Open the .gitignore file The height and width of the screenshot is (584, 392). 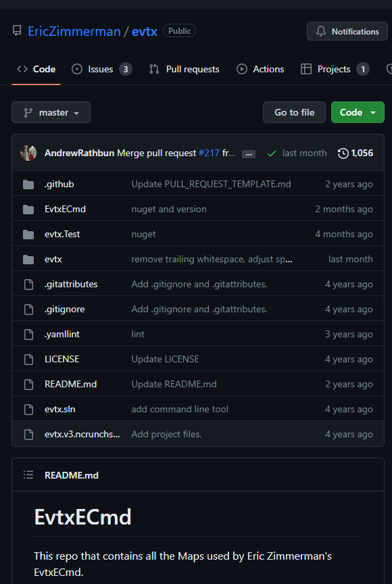pos(64,309)
